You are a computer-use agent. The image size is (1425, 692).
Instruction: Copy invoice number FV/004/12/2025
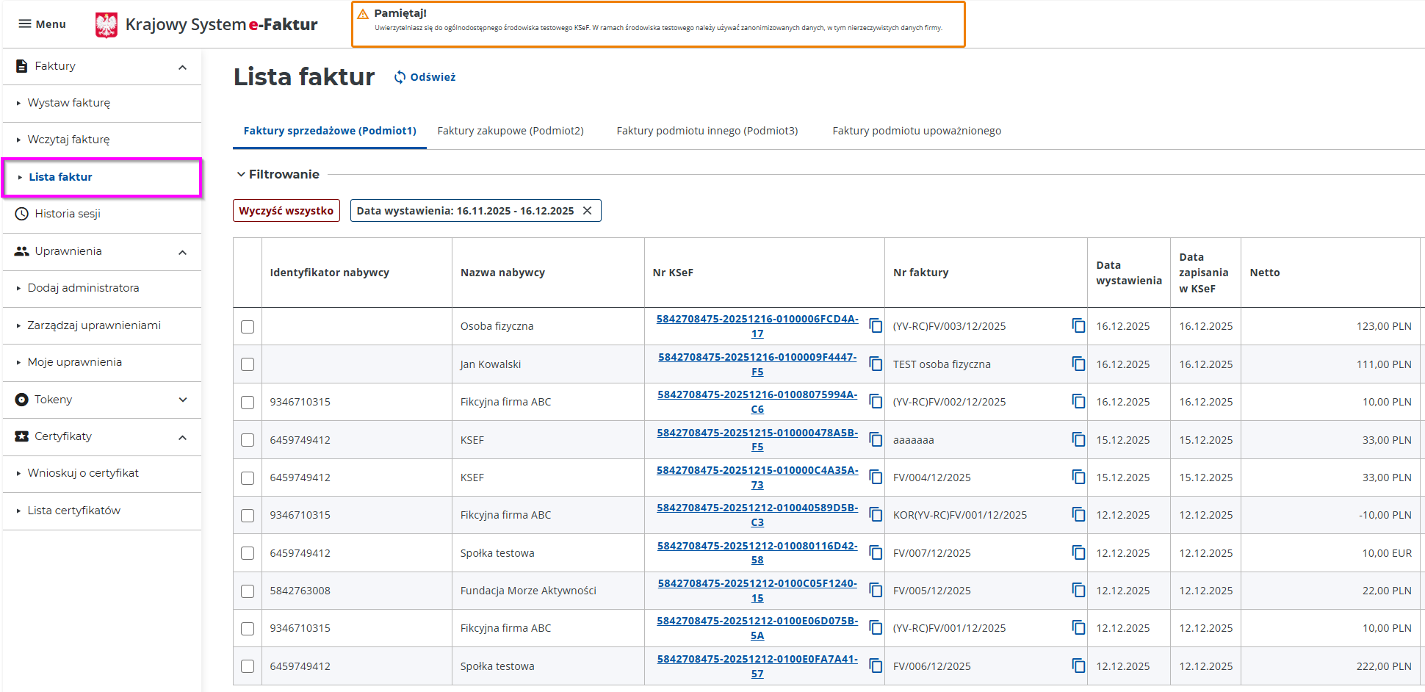pyautogui.click(x=1078, y=477)
